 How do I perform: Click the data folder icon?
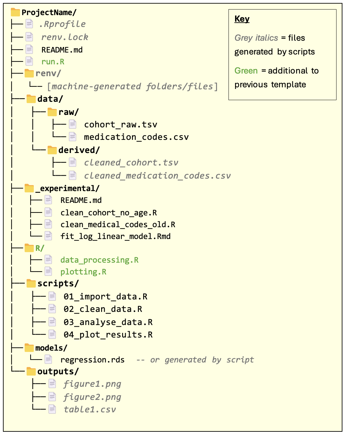click(31, 99)
